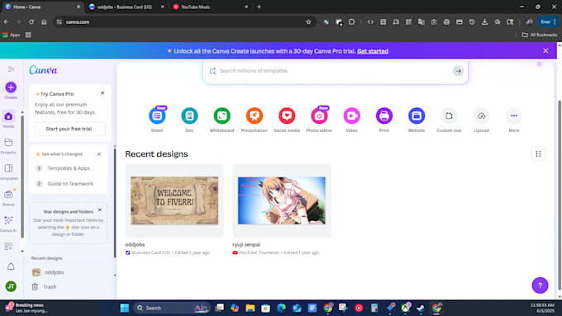Click the Upload cloud icon
Image resolution: width=562 pixels, height=316 pixels.
(481, 116)
